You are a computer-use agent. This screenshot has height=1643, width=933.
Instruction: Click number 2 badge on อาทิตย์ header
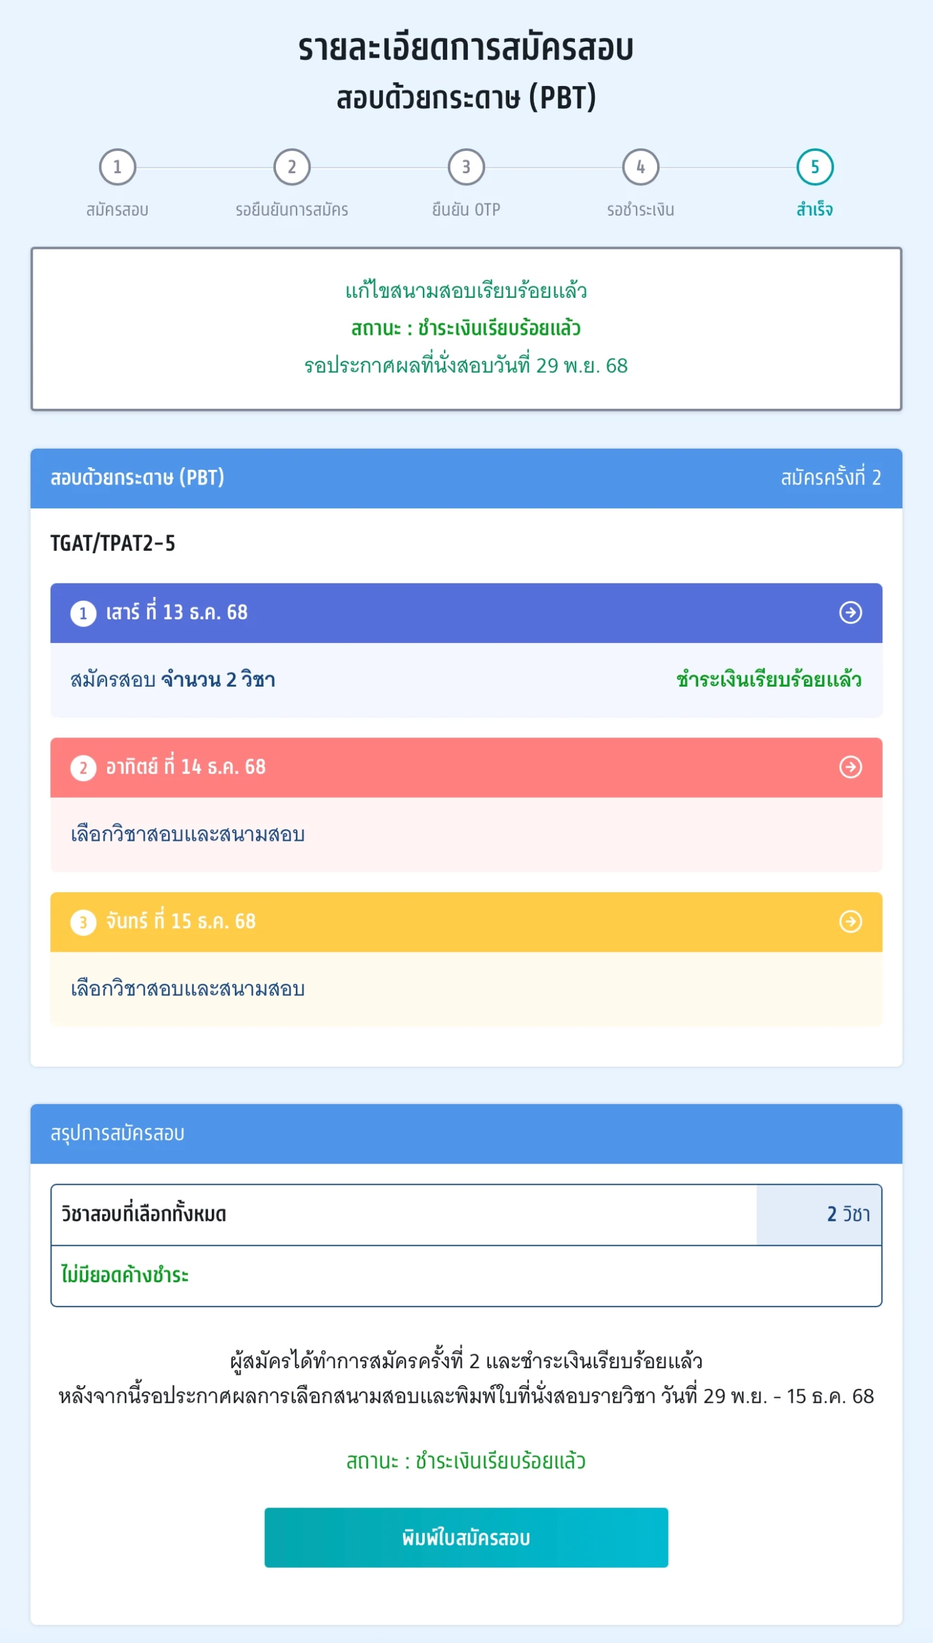pos(83,768)
